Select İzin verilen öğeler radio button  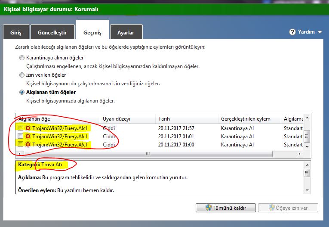(x=22, y=75)
